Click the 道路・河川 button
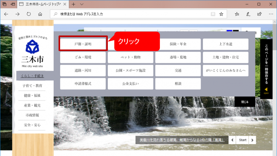This screenshot has height=156, width=277. [x=83, y=70]
